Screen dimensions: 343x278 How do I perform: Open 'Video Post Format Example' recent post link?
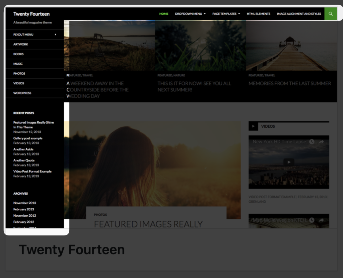(x=32, y=171)
